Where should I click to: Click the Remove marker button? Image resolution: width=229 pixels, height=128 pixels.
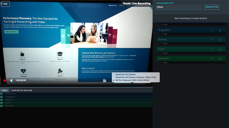point(186,40)
